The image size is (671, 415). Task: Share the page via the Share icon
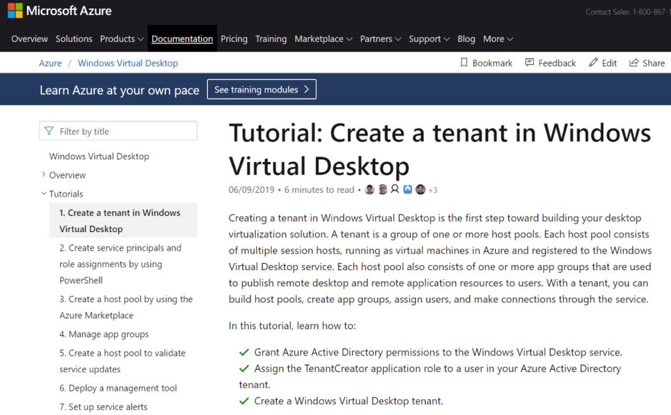(x=647, y=63)
